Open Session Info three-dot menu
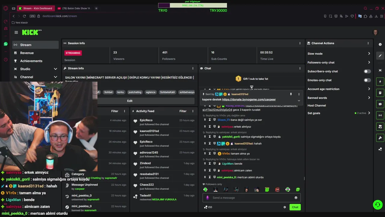 coord(300,43)
